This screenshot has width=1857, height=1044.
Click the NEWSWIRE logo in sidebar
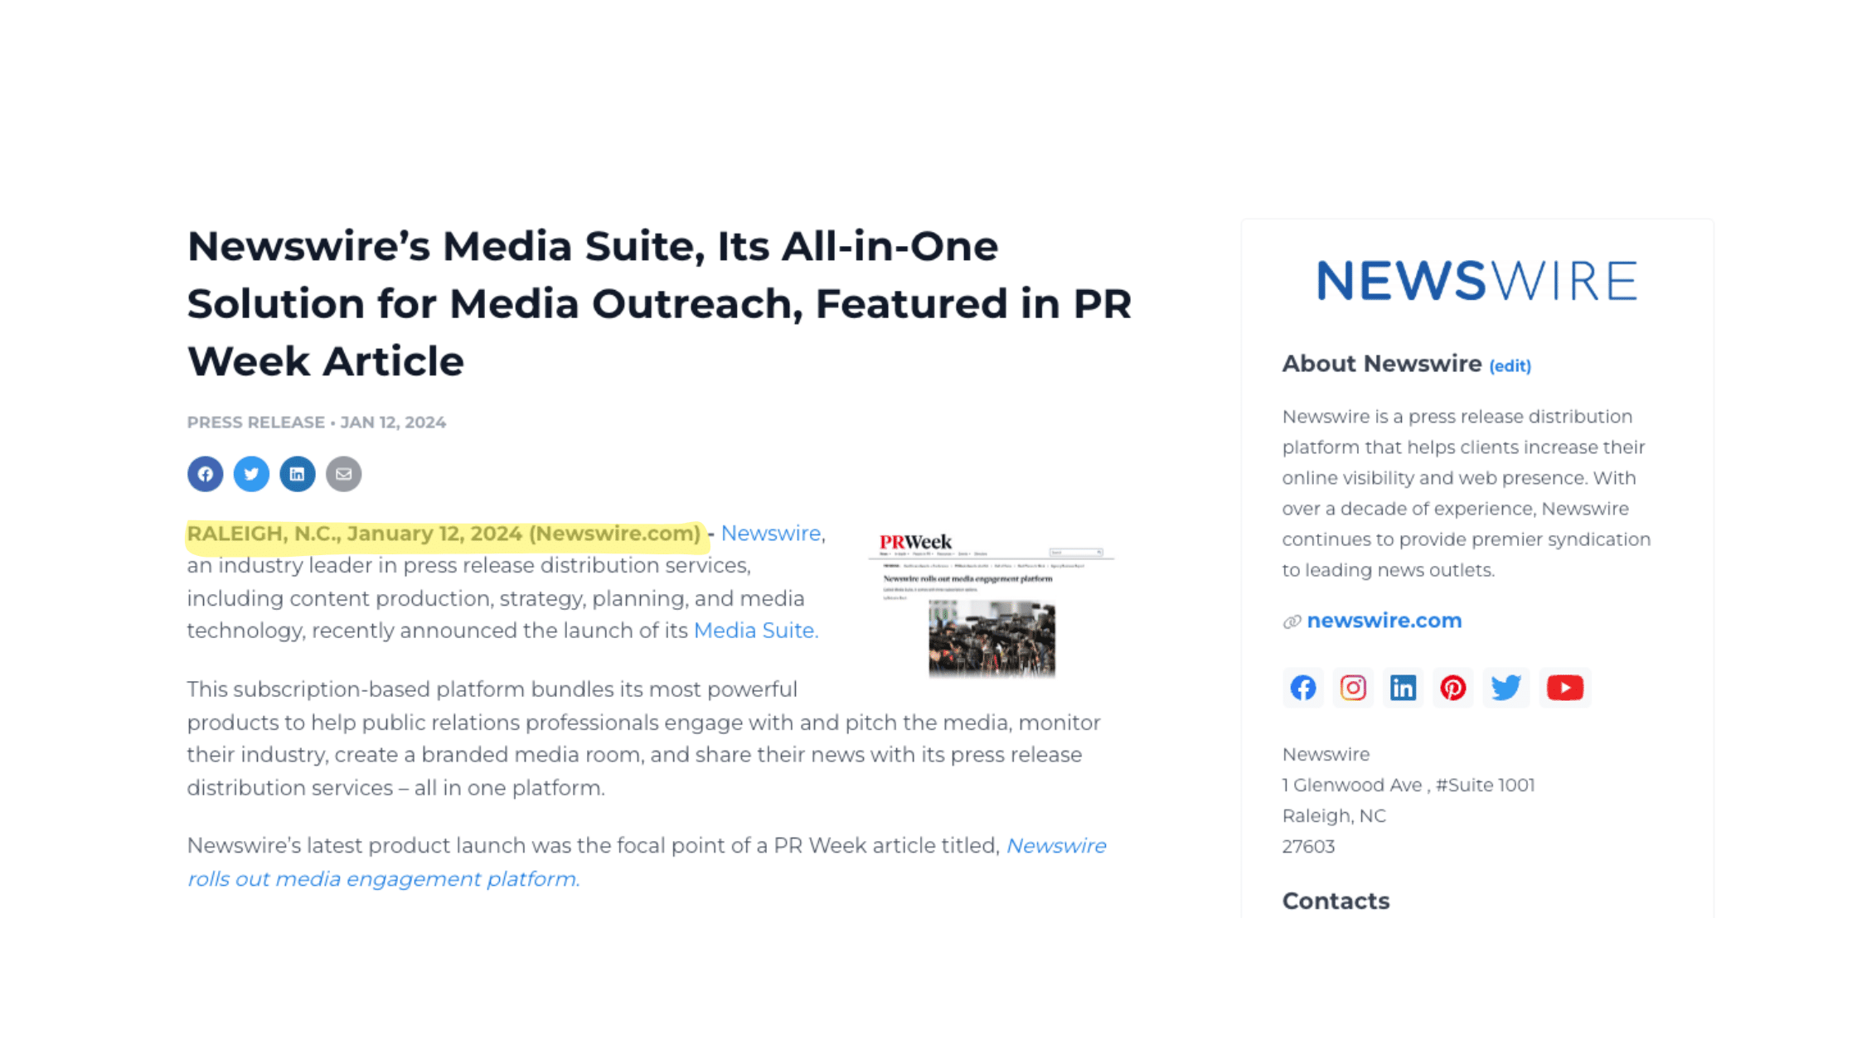[1477, 281]
